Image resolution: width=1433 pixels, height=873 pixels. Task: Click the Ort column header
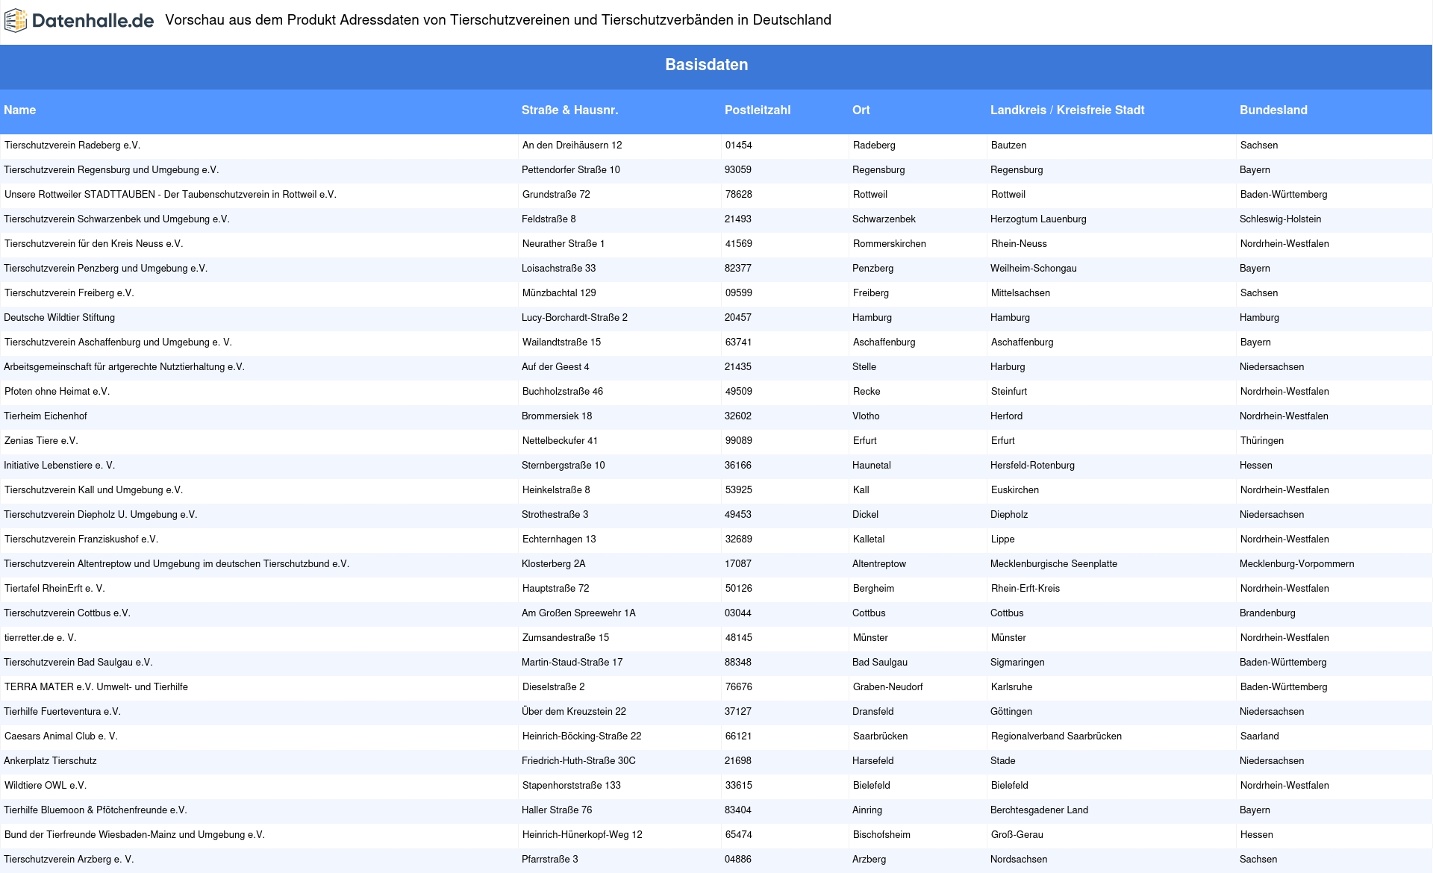(x=861, y=110)
